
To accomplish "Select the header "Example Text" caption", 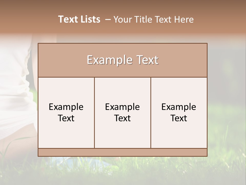I will (122, 60).
